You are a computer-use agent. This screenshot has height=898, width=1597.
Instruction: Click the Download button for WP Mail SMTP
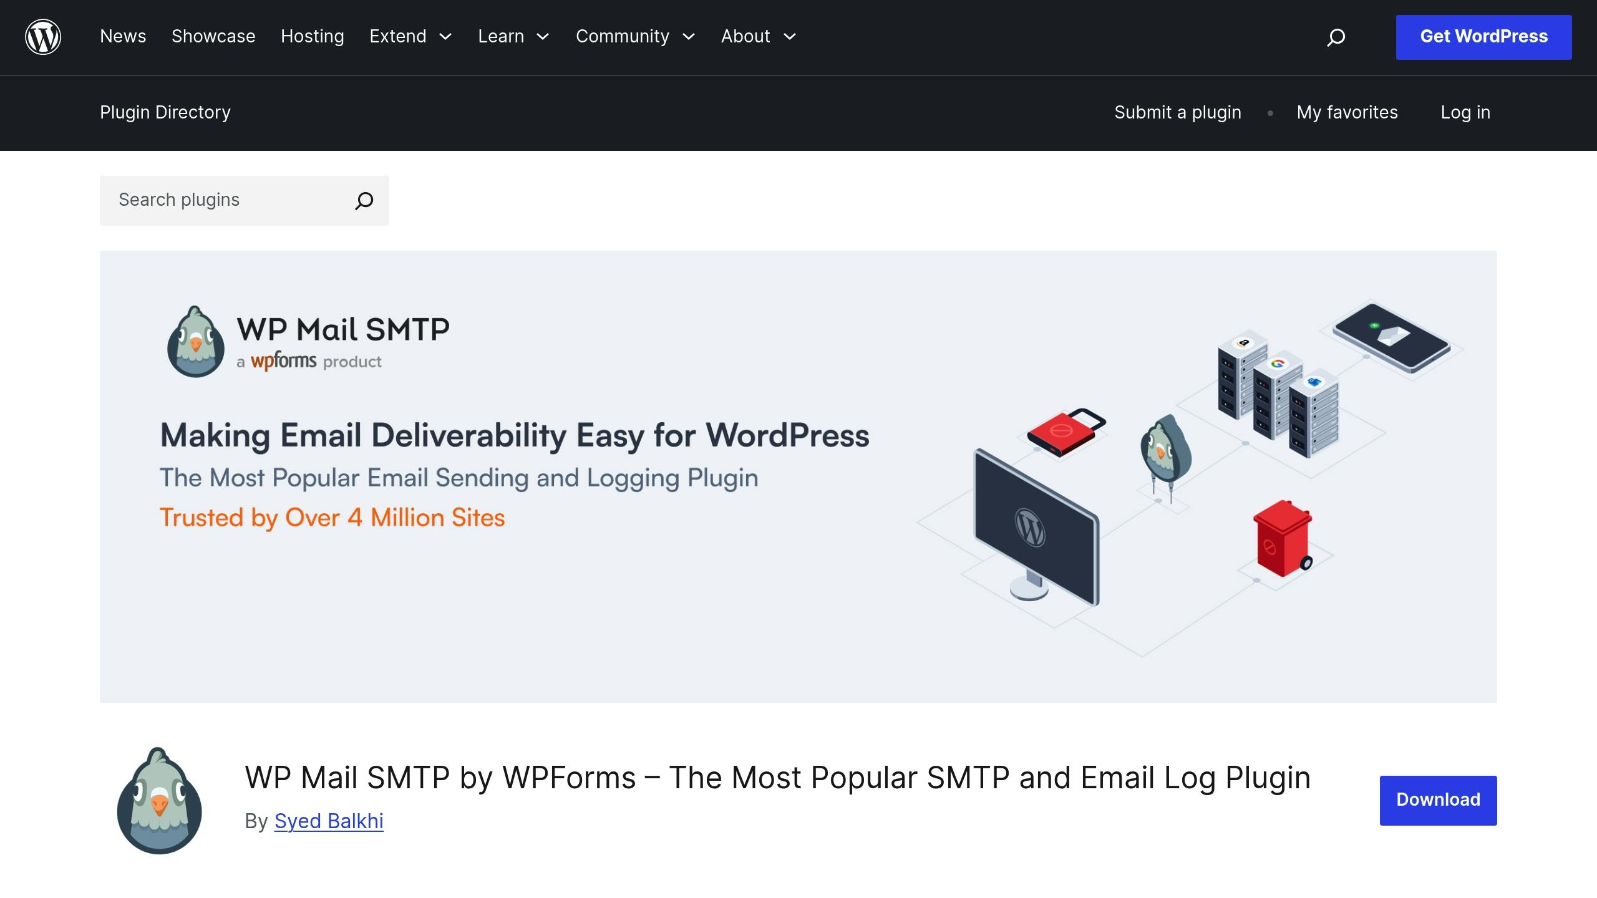point(1438,799)
